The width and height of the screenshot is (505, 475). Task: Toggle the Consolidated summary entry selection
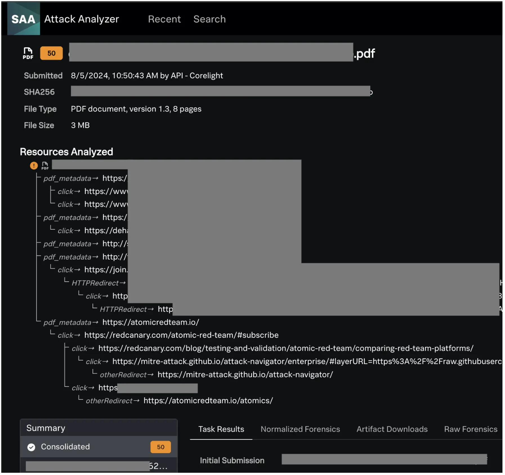(x=66, y=447)
